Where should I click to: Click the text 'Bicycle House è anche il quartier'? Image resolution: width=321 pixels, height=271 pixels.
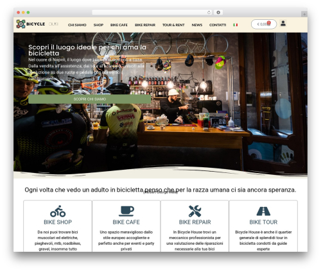[x=263, y=232]
